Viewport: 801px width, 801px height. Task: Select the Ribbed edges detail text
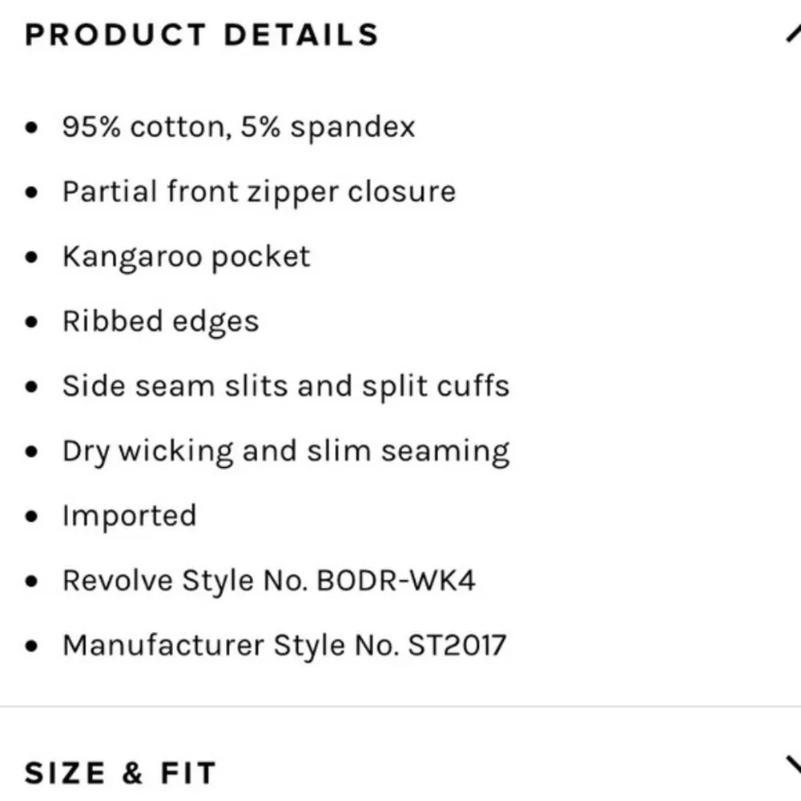160,321
